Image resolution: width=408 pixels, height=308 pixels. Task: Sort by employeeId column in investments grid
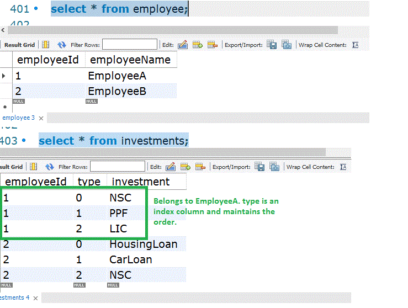tap(36, 181)
